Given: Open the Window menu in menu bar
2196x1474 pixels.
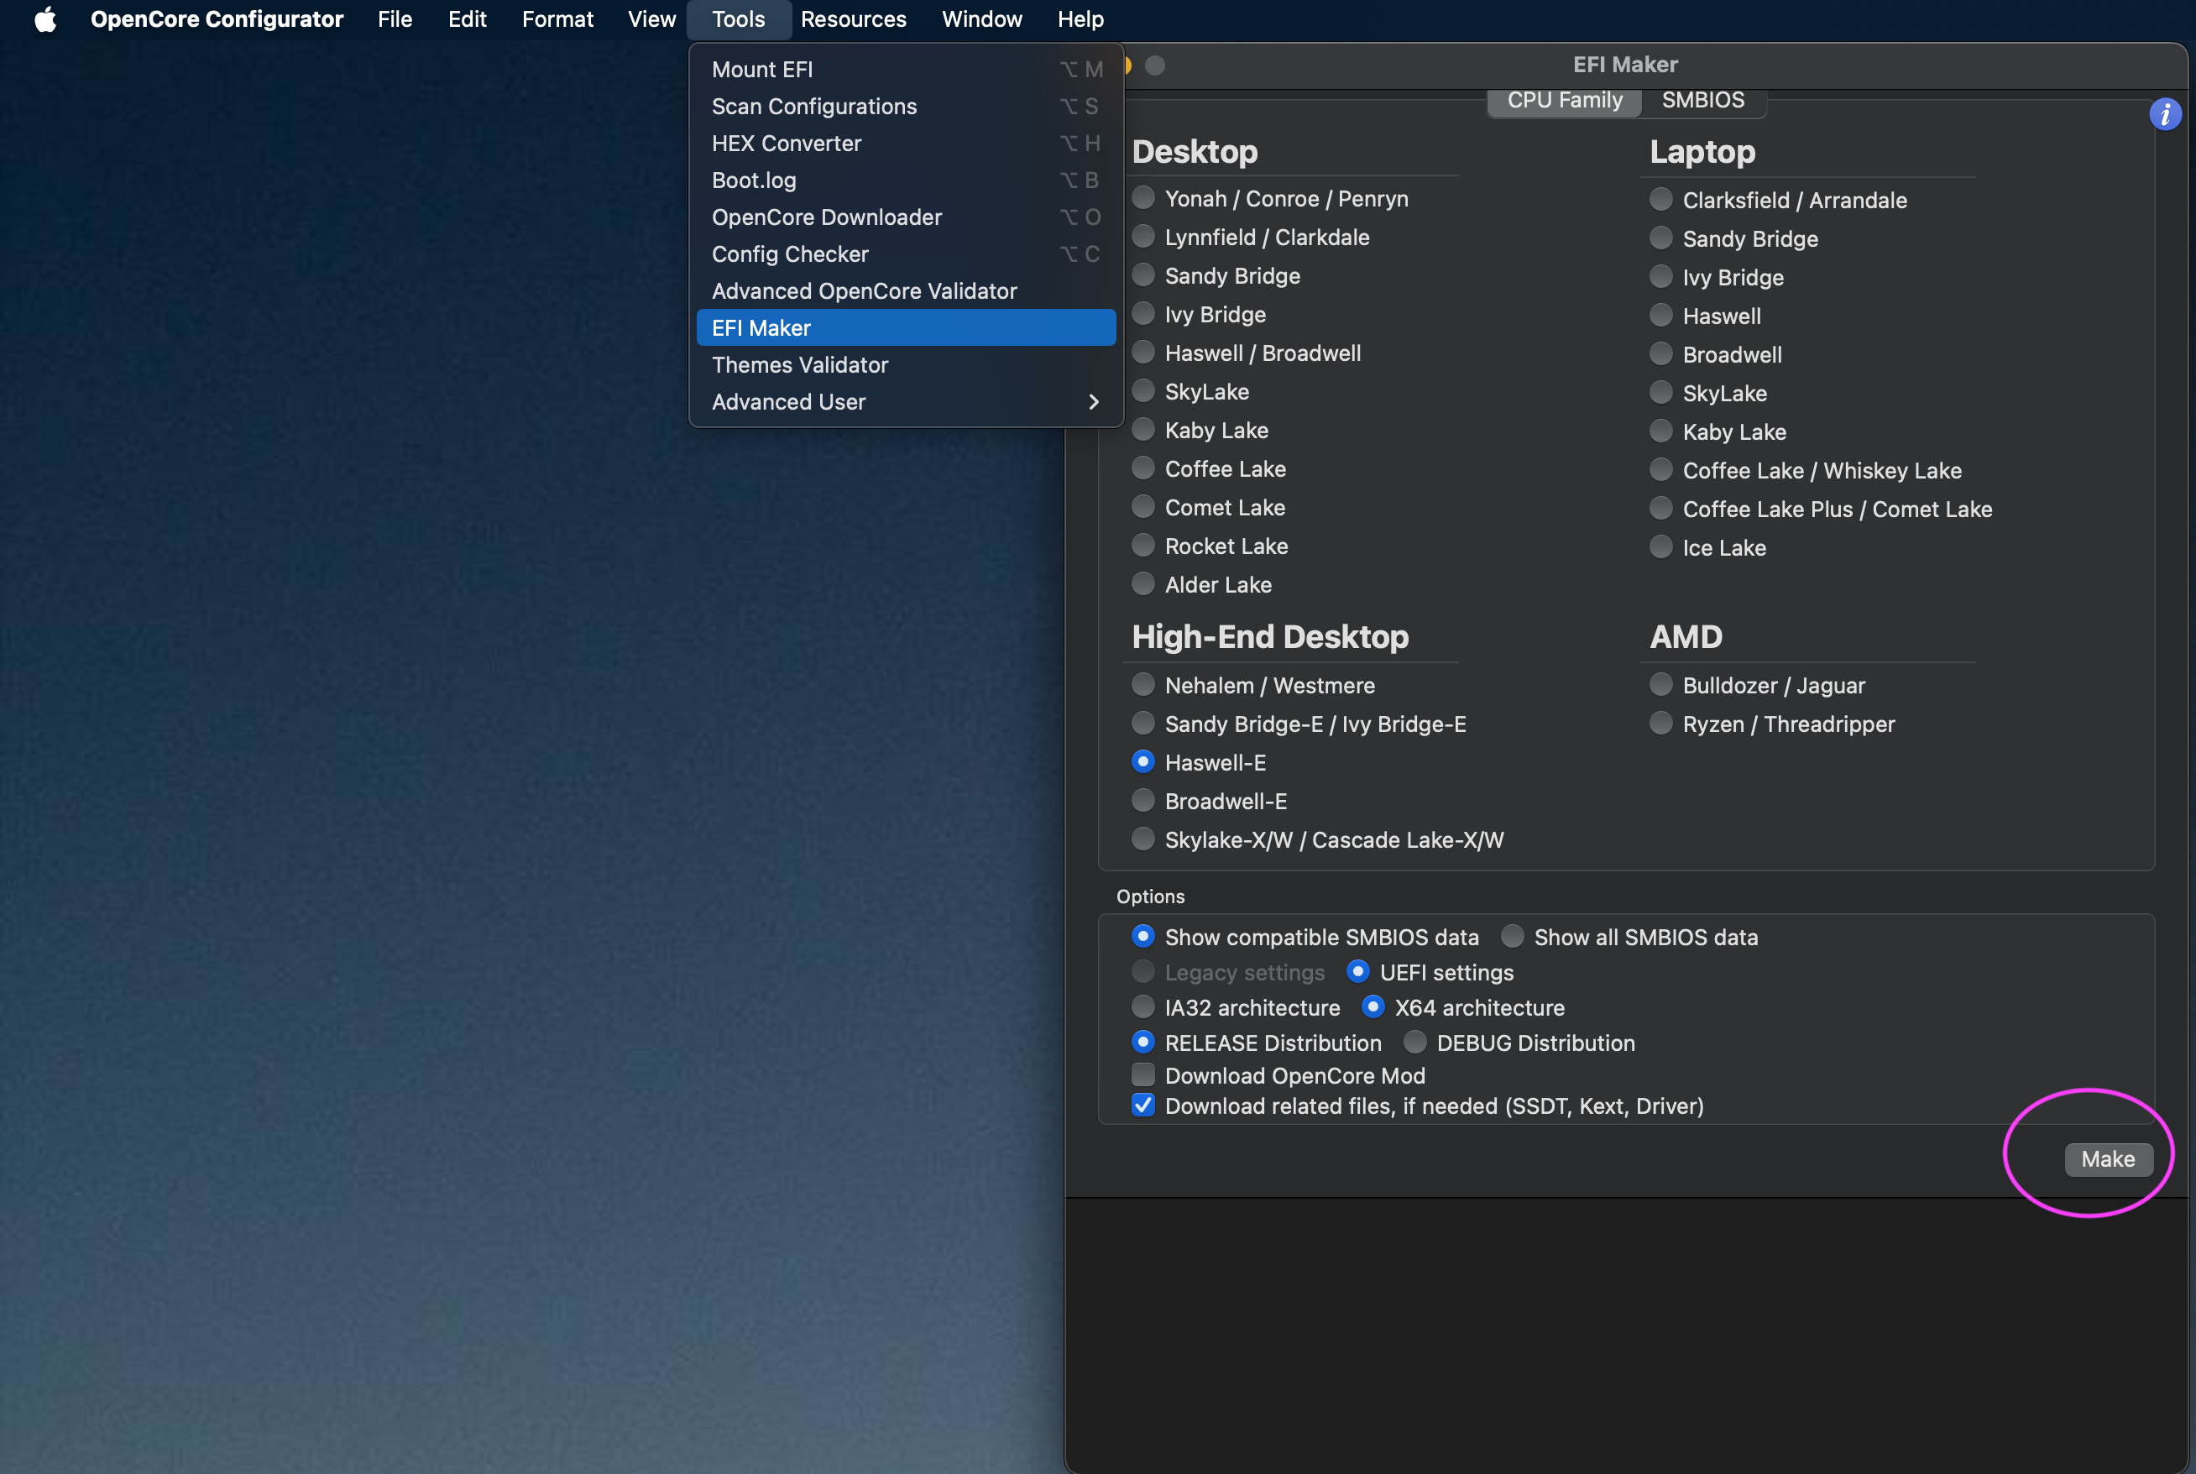Looking at the screenshot, I should (x=981, y=18).
